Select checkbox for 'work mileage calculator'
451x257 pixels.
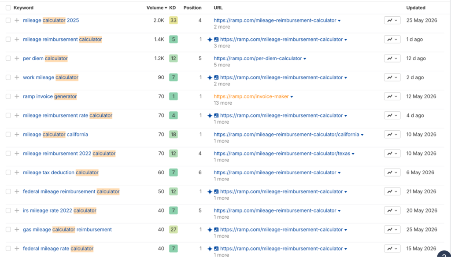click(8, 77)
